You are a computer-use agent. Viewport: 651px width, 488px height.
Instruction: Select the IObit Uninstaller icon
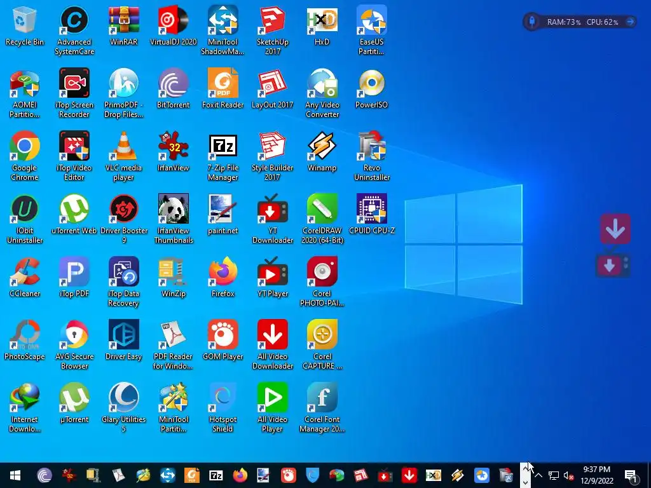tap(25, 219)
